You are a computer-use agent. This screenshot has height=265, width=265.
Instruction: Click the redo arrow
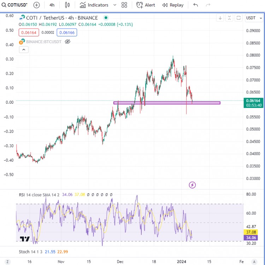(x=208, y=5)
